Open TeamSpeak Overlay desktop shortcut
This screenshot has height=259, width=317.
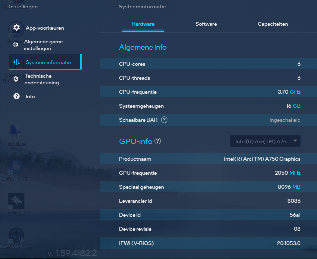[17, 238]
